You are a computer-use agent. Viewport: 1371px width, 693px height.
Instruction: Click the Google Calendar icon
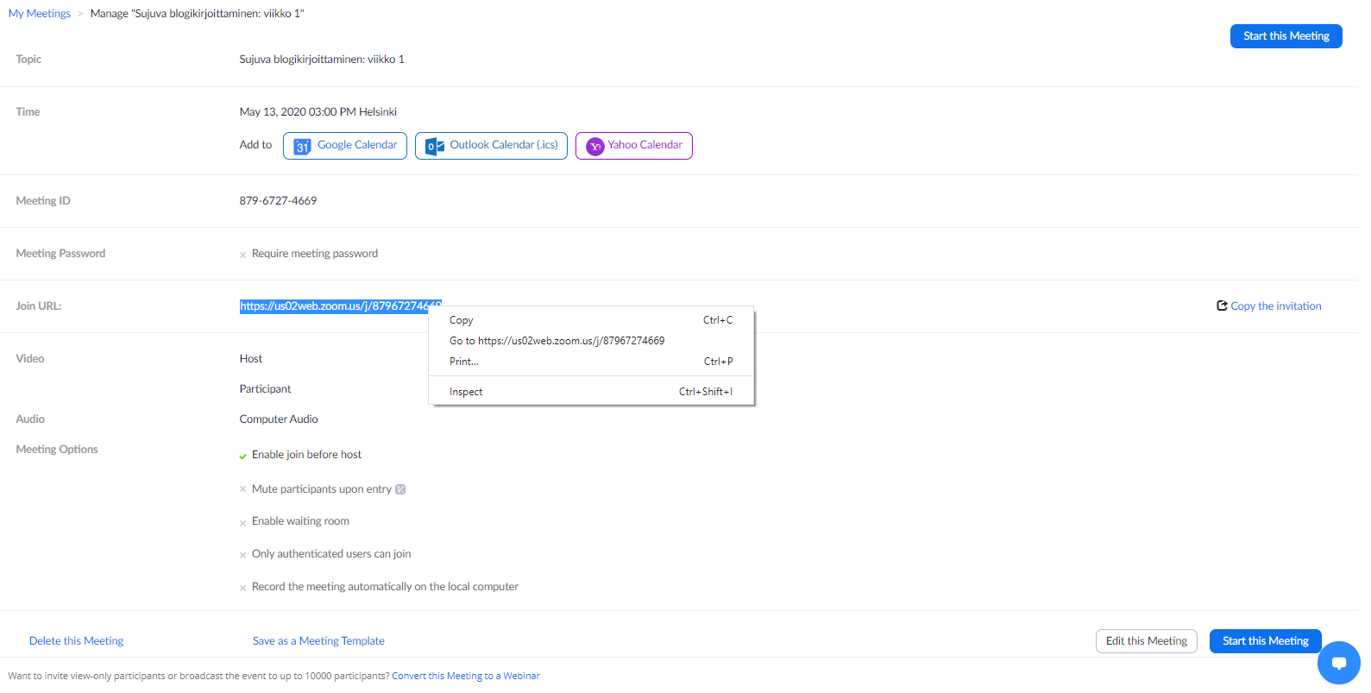pos(302,147)
